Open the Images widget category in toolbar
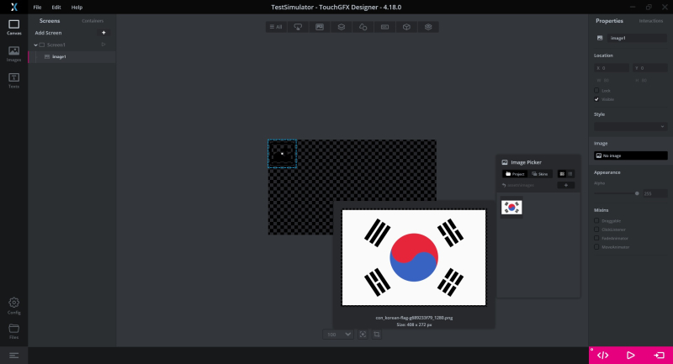673x364 pixels. click(320, 27)
